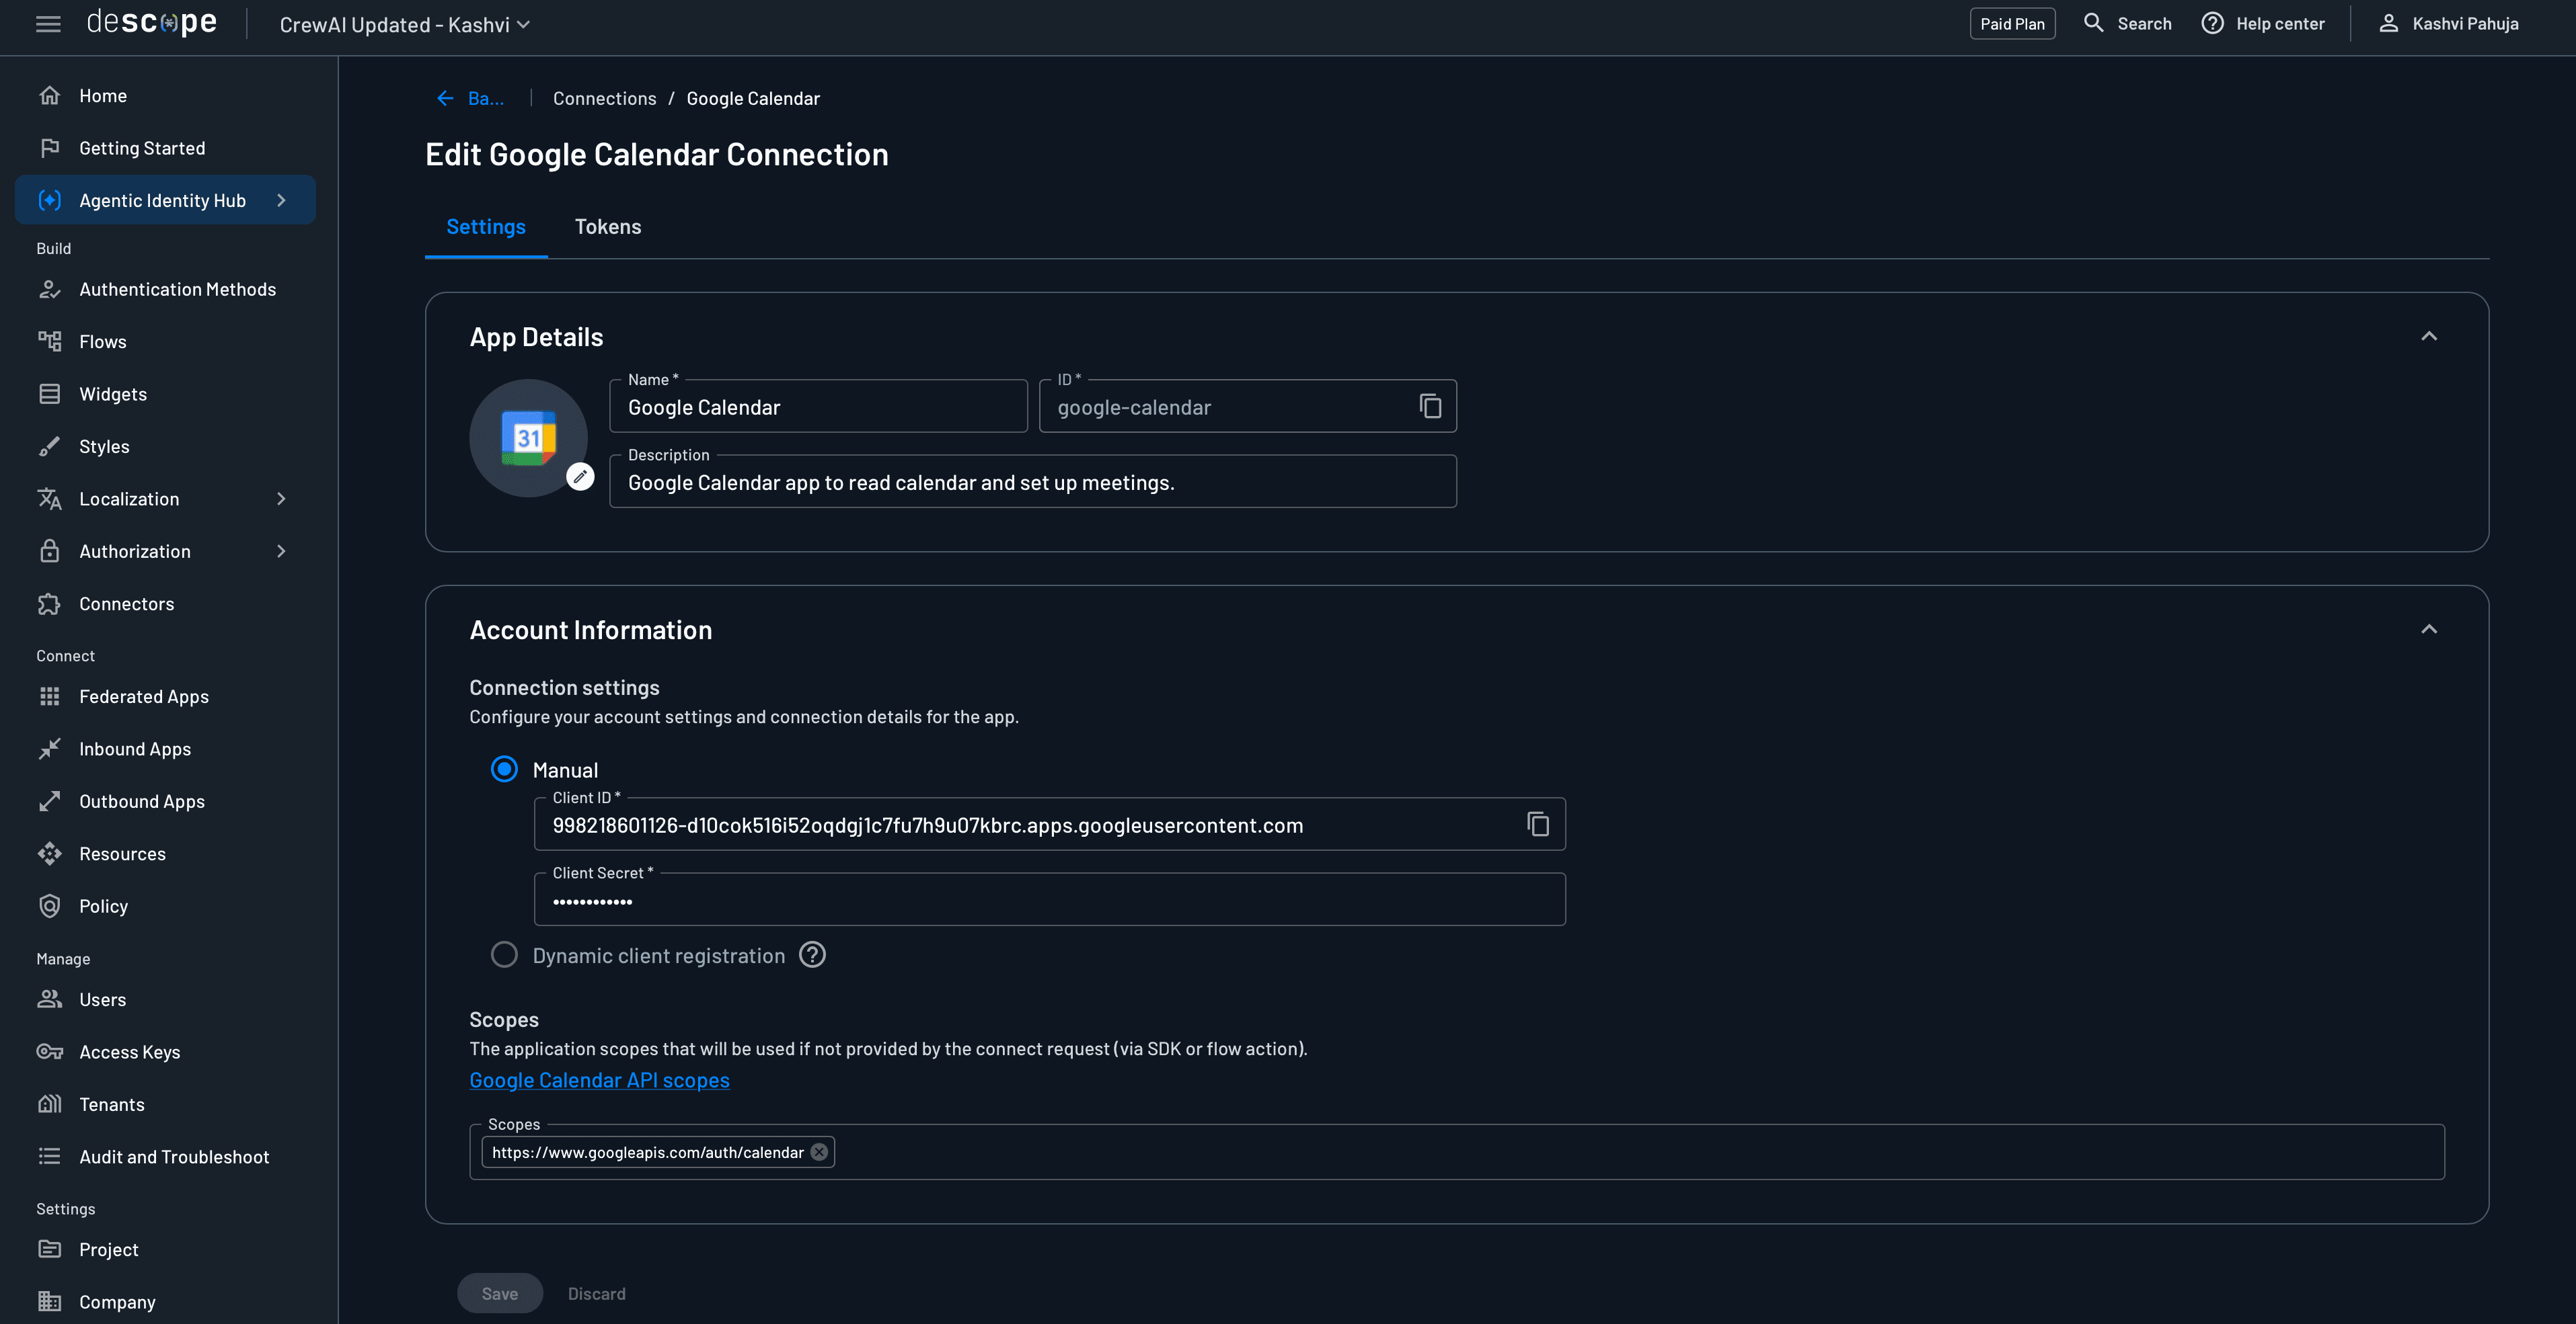Open Google Calendar API scopes link
The image size is (2576, 1324).
[599, 1080]
